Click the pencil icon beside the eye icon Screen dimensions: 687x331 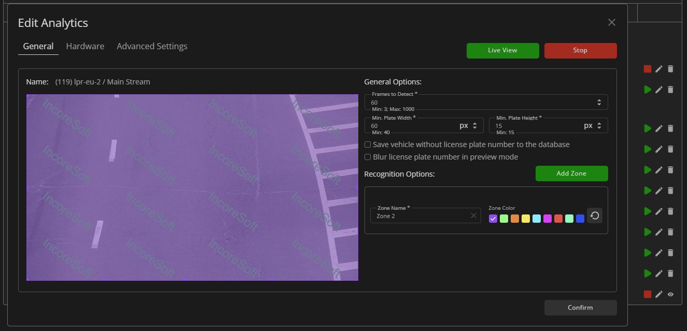(x=659, y=294)
